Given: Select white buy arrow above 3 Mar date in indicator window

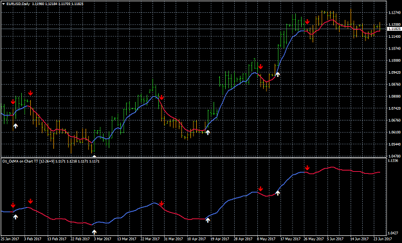Looking at the screenshot, I should pos(94,232).
